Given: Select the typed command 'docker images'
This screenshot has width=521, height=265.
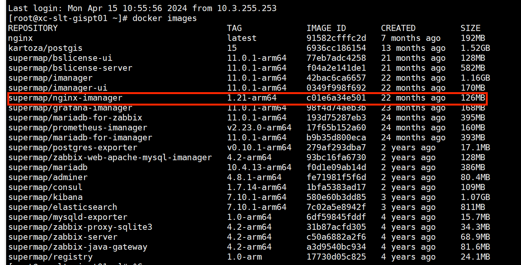Looking at the screenshot, I should click(164, 18).
